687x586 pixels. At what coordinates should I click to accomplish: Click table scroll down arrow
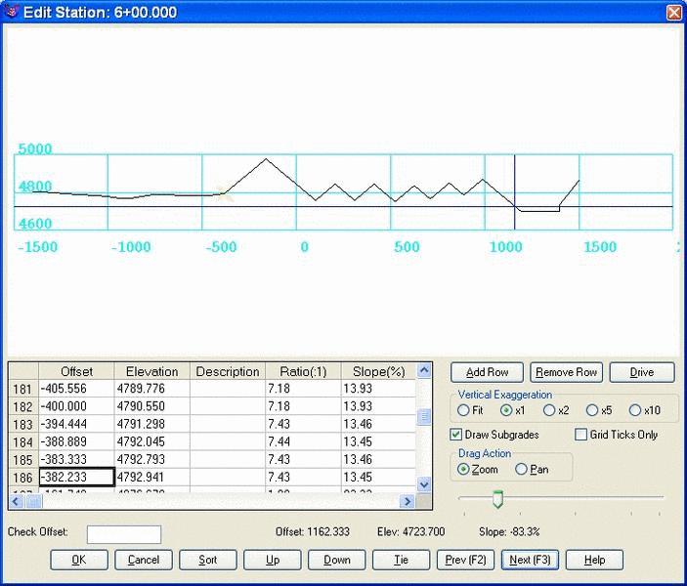click(424, 484)
